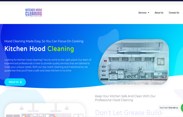Open the kitchen illustration card below hero
183x117 pixels.
pos(45,110)
